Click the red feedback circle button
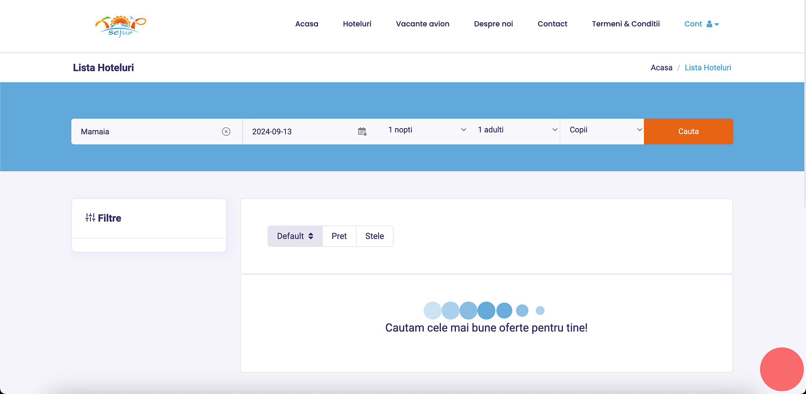Viewport: 806px width, 394px height. (782, 369)
